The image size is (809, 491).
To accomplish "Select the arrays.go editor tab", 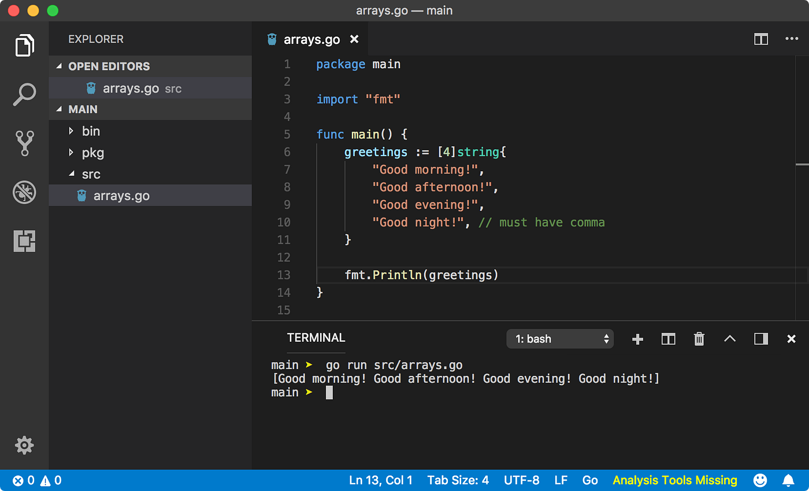I will (x=312, y=39).
